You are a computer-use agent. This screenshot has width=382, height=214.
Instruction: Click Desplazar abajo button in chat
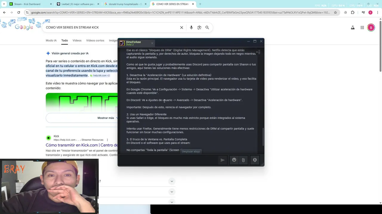coord(191,151)
